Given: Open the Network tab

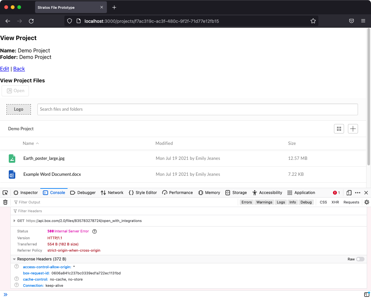Looking at the screenshot, I should point(112,193).
